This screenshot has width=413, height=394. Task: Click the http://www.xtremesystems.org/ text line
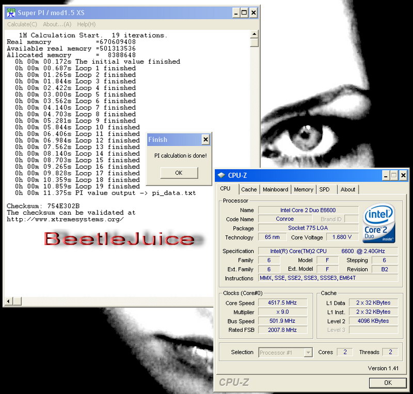pyautogui.click(x=65, y=219)
